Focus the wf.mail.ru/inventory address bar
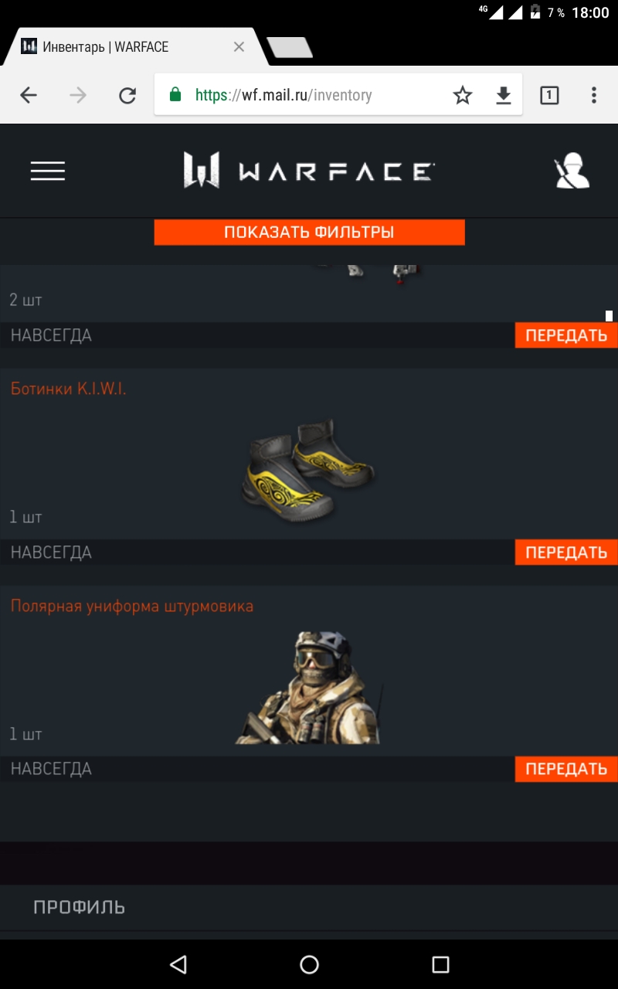Image resolution: width=618 pixels, height=989 pixels. (x=284, y=95)
